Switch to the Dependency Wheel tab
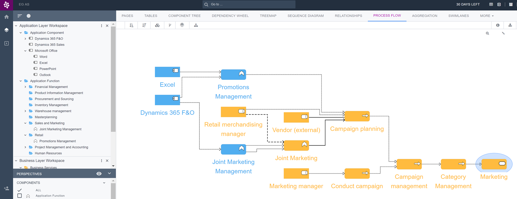Screen dimensions: 517x199 point(230,16)
